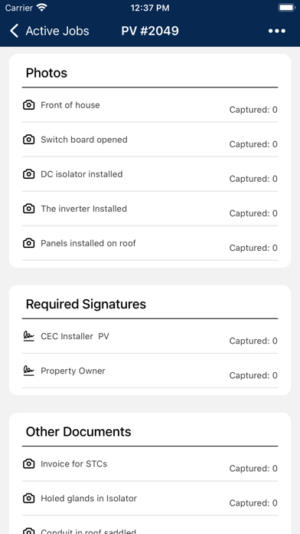Tap Captured count for Panels installed on roof
The width and height of the screenshot is (300, 534).
tap(253, 248)
